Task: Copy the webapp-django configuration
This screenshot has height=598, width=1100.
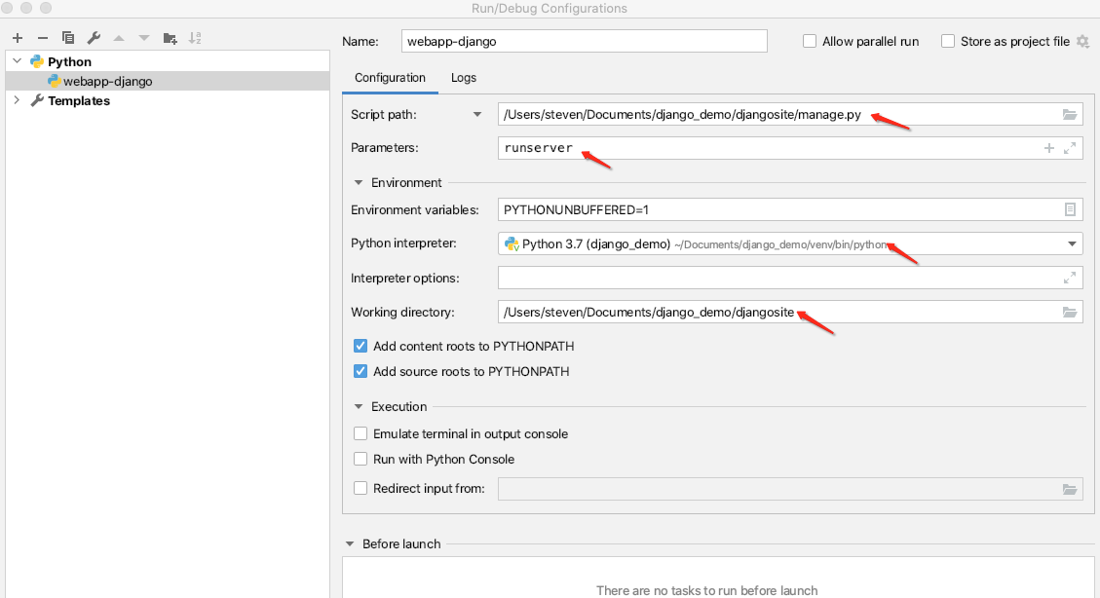Action: coord(67,37)
